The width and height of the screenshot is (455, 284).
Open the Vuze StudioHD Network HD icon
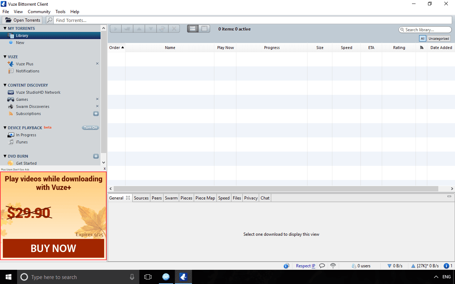click(11, 92)
